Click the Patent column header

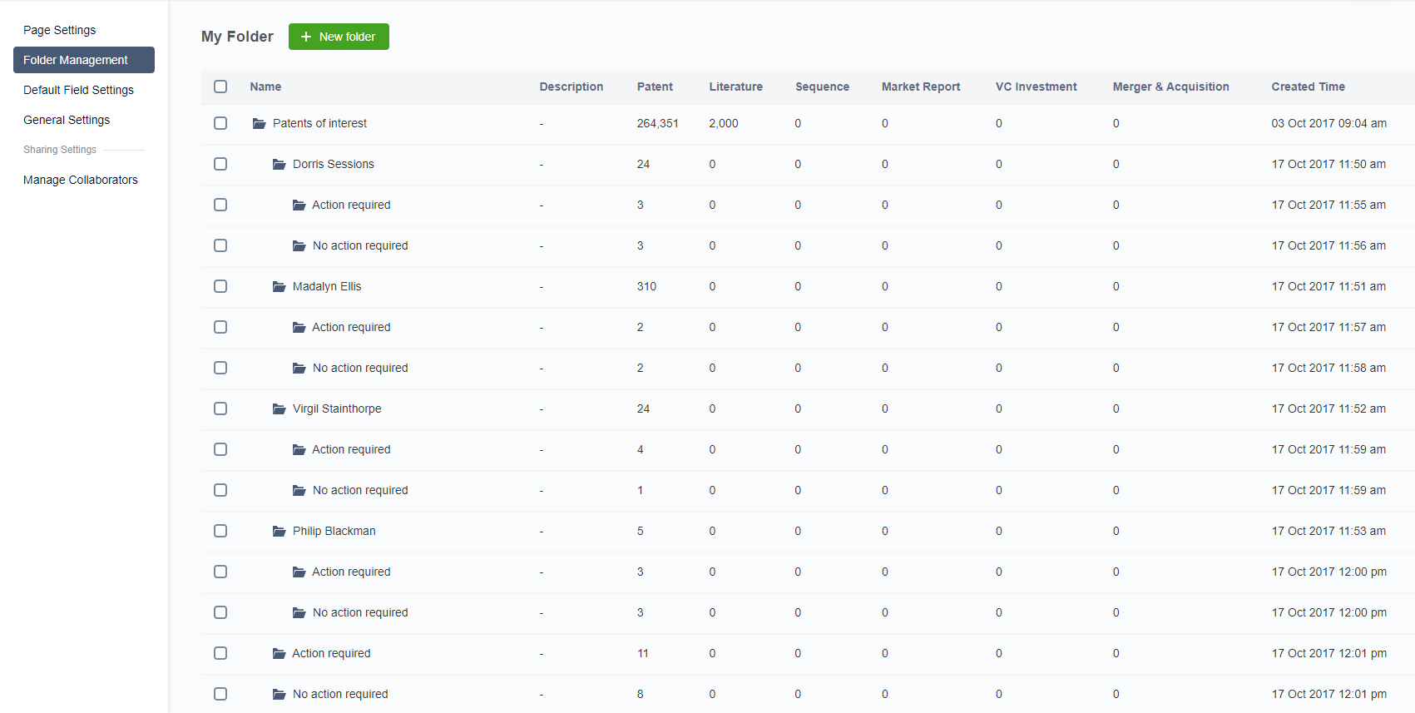(655, 87)
